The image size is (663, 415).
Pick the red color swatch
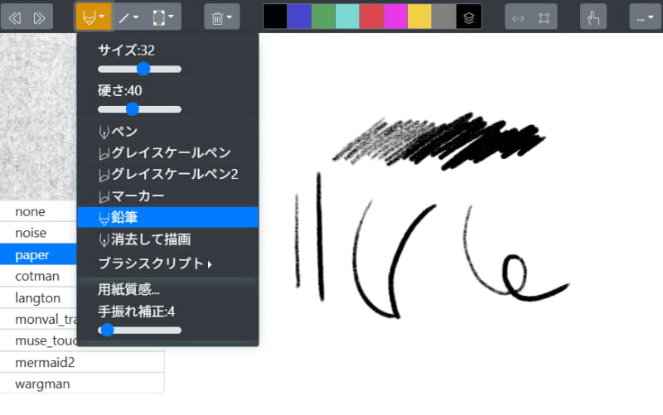(x=371, y=17)
